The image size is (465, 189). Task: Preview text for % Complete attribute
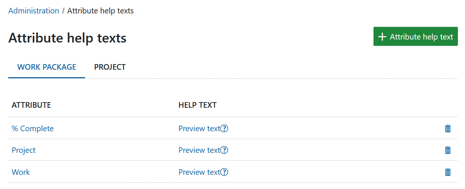pyautogui.click(x=199, y=129)
